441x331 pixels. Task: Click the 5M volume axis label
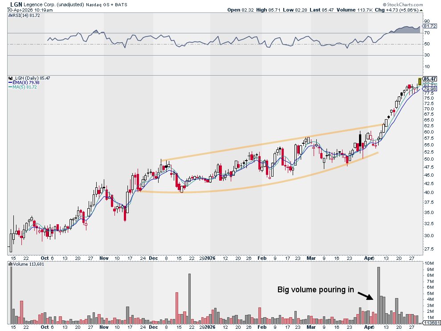click(430, 293)
